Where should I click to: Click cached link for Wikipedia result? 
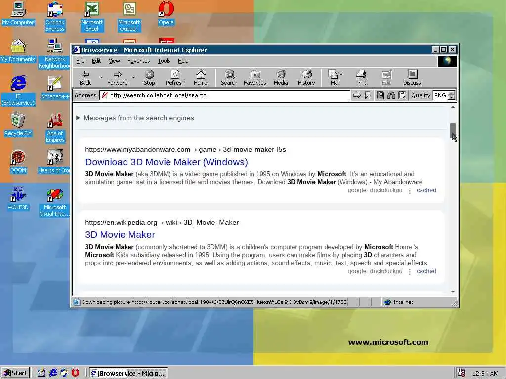426,271
